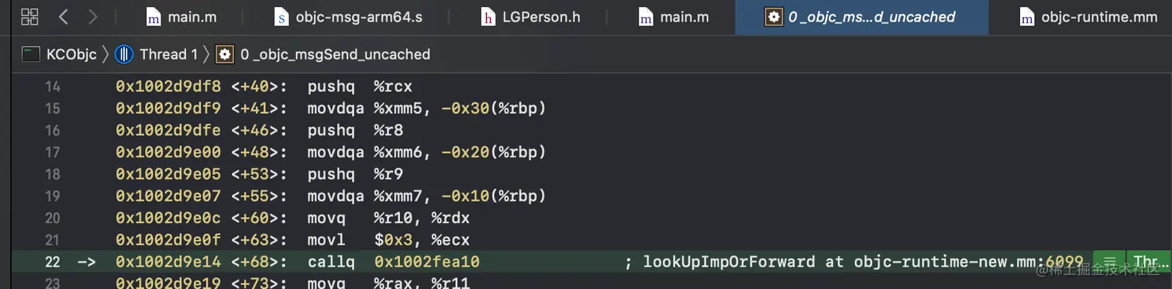1172x289 pixels.
Task: Expand Thread 1 breadcrumb menu
Action: point(164,54)
